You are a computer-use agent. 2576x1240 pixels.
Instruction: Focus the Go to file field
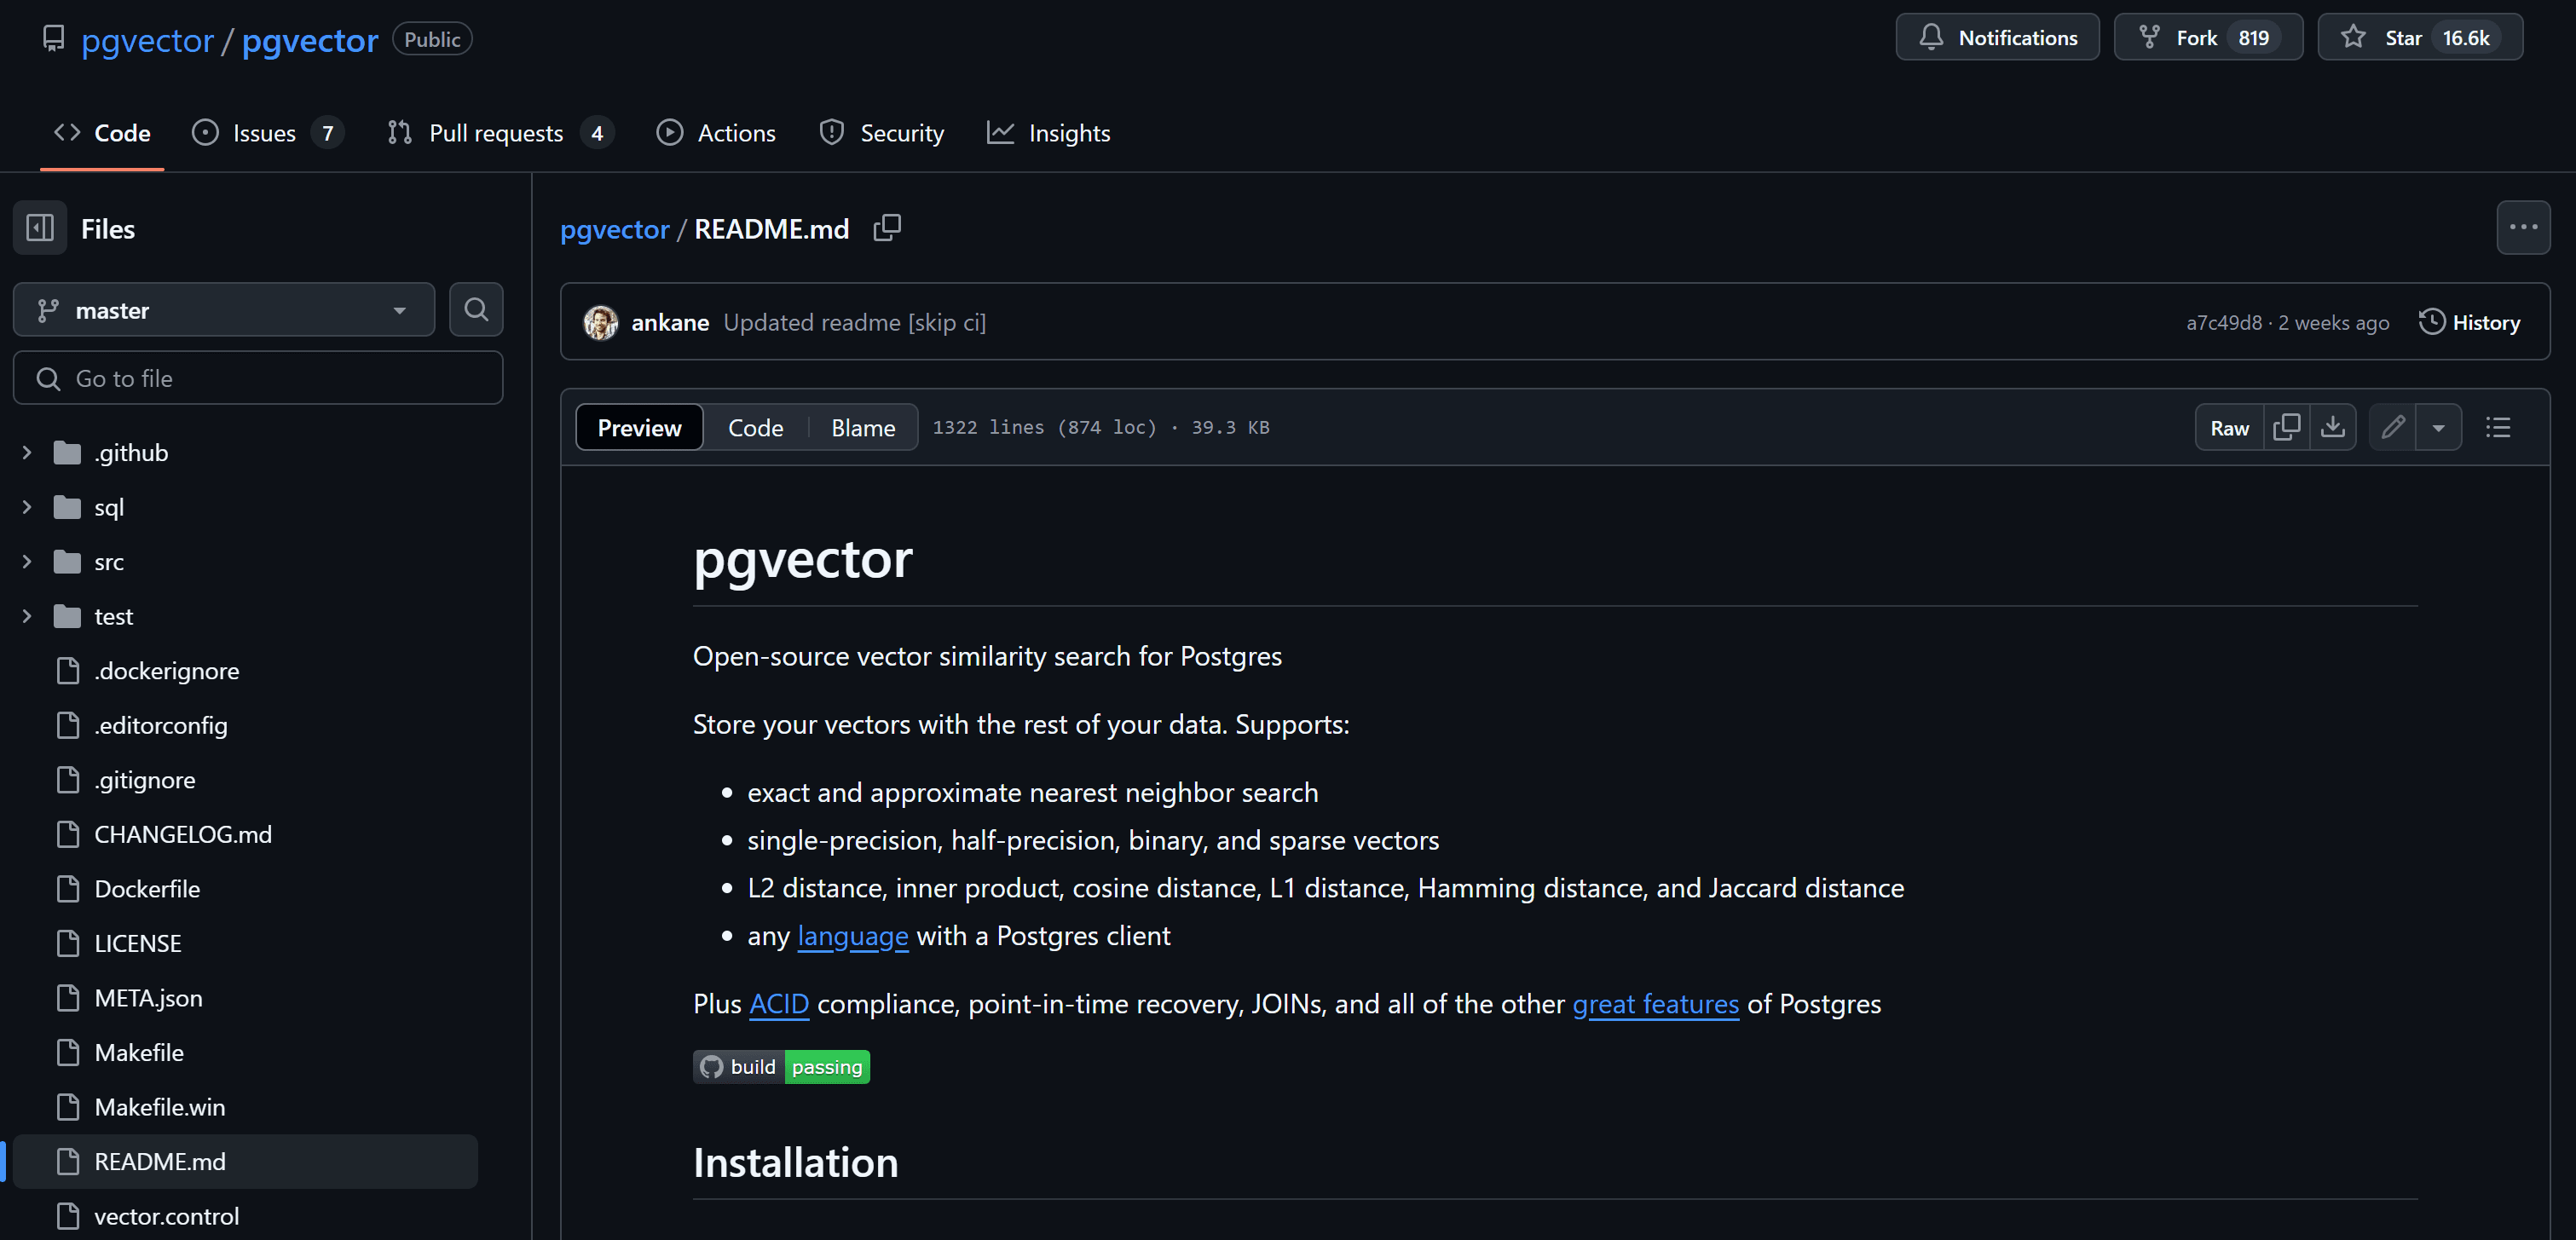tap(258, 379)
